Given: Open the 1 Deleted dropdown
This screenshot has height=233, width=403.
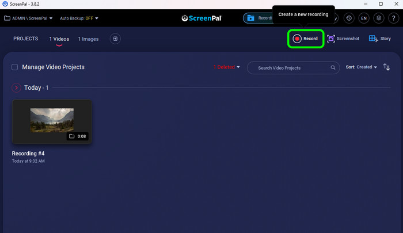Looking at the screenshot, I should click(226, 67).
